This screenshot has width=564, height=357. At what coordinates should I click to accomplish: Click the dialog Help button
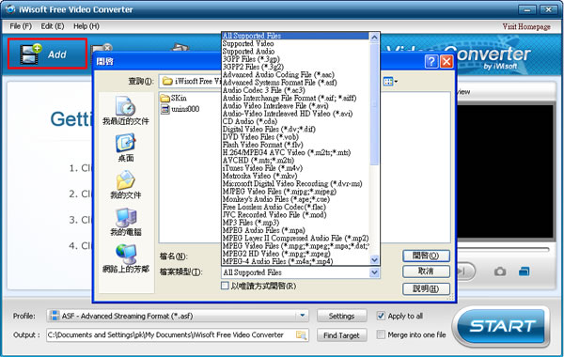tap(426, 288)
